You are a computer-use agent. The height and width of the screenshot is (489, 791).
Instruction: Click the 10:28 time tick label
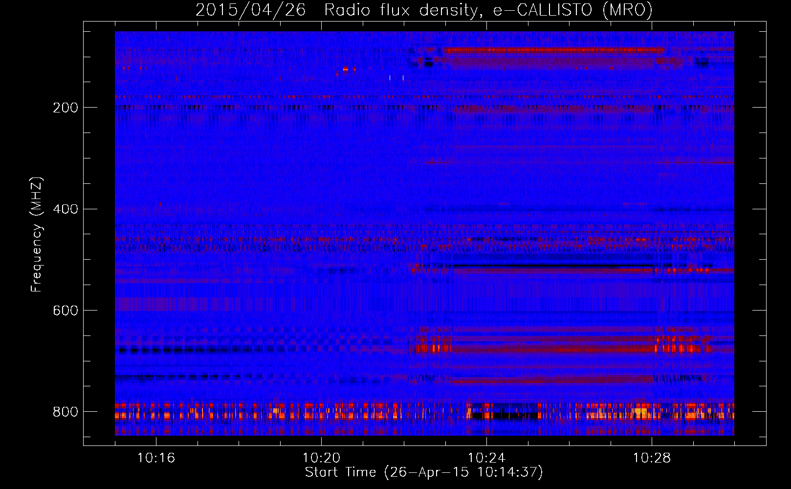(x=652, y=458)
